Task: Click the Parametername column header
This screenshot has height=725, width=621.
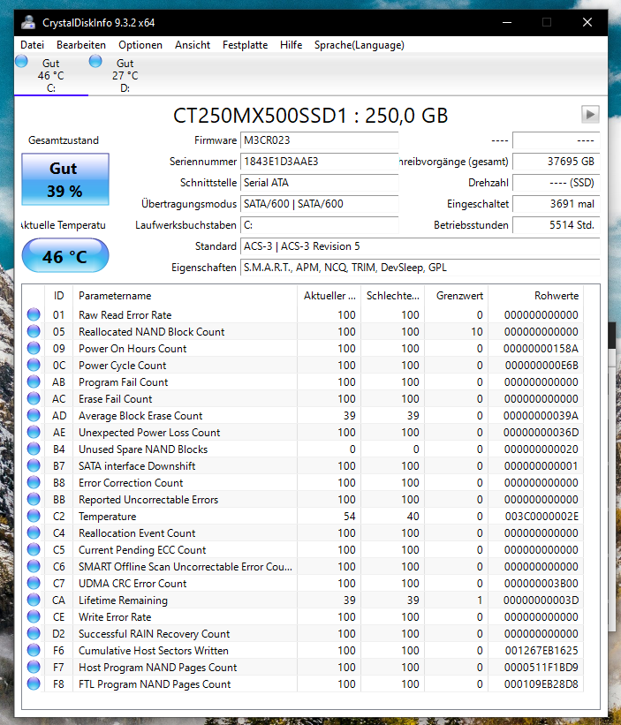Action: pyautogui.click(x=185, y=296)
